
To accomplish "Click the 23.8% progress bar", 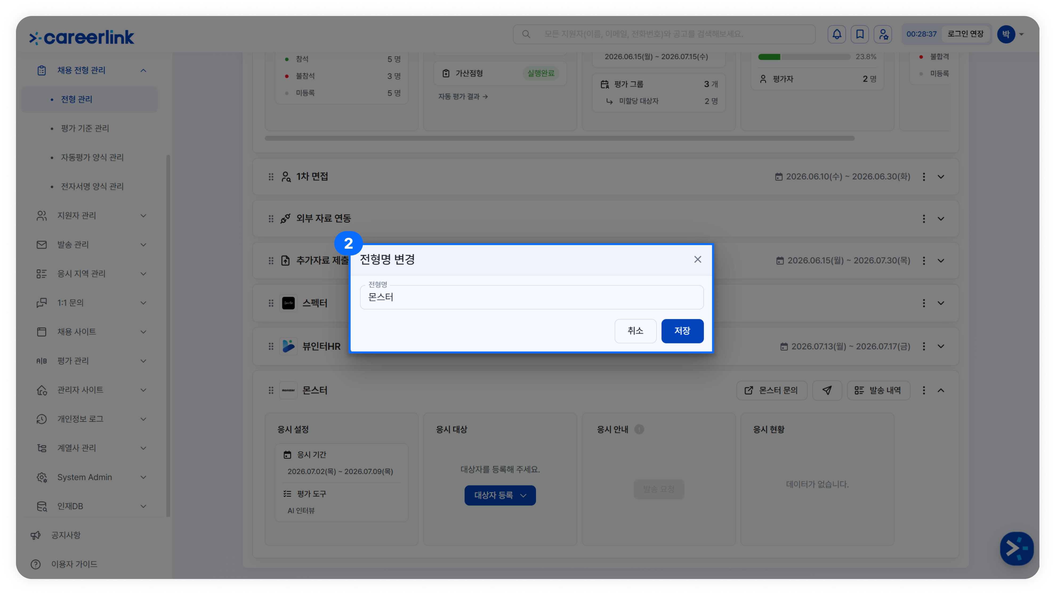I will pos(804,57).
